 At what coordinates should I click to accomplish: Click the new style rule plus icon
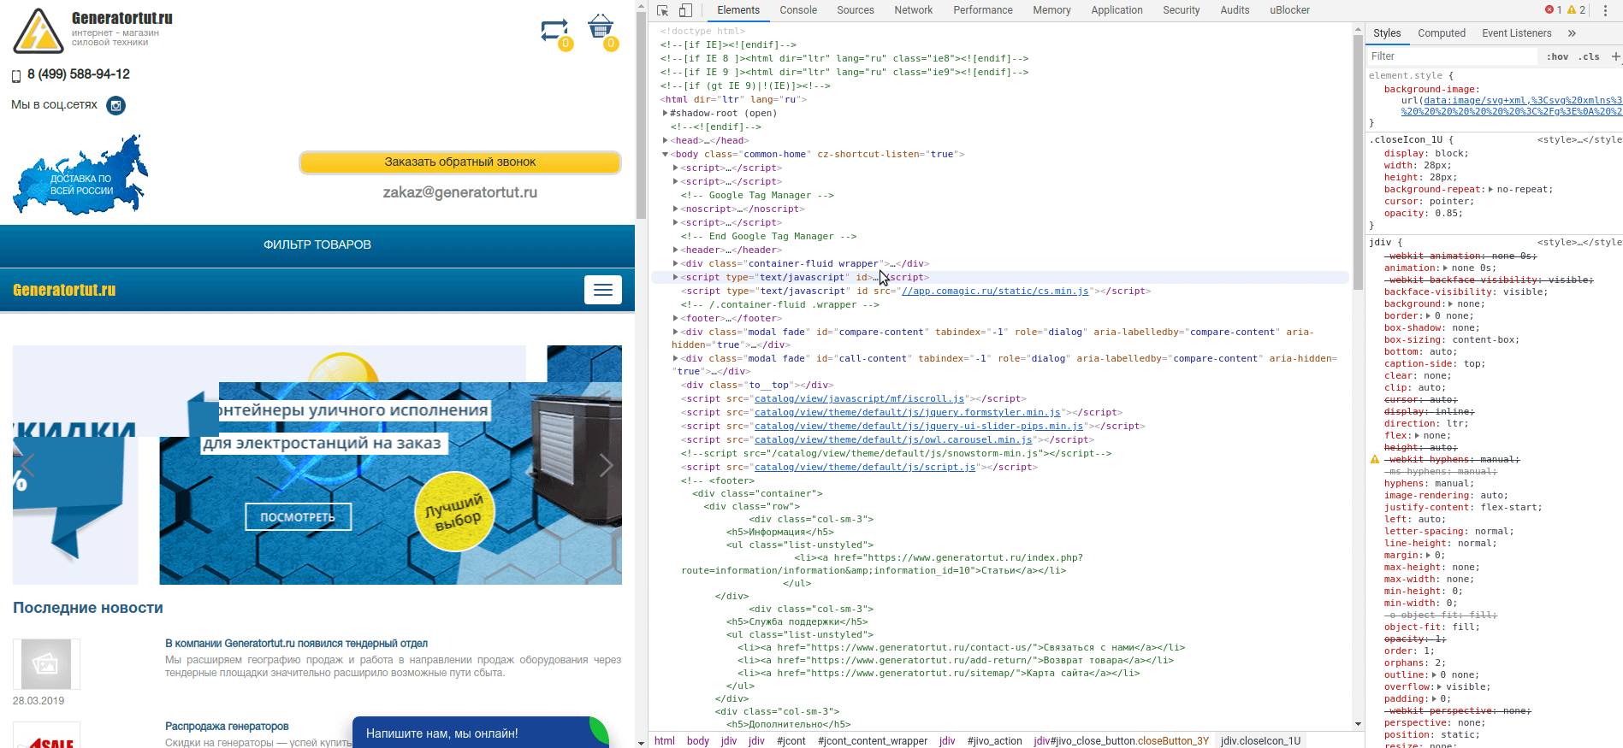pyautogui.click(x=1615, y=56)
